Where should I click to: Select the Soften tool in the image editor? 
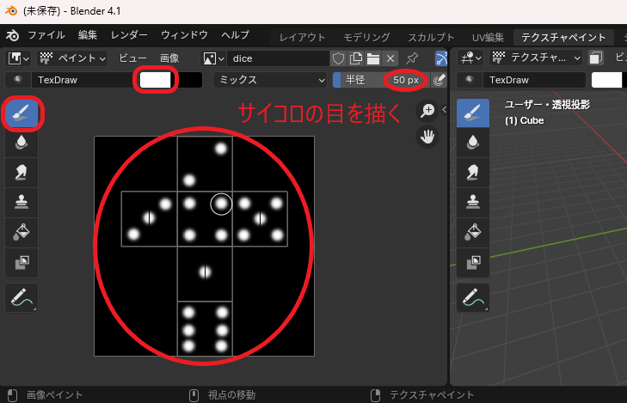22,143
